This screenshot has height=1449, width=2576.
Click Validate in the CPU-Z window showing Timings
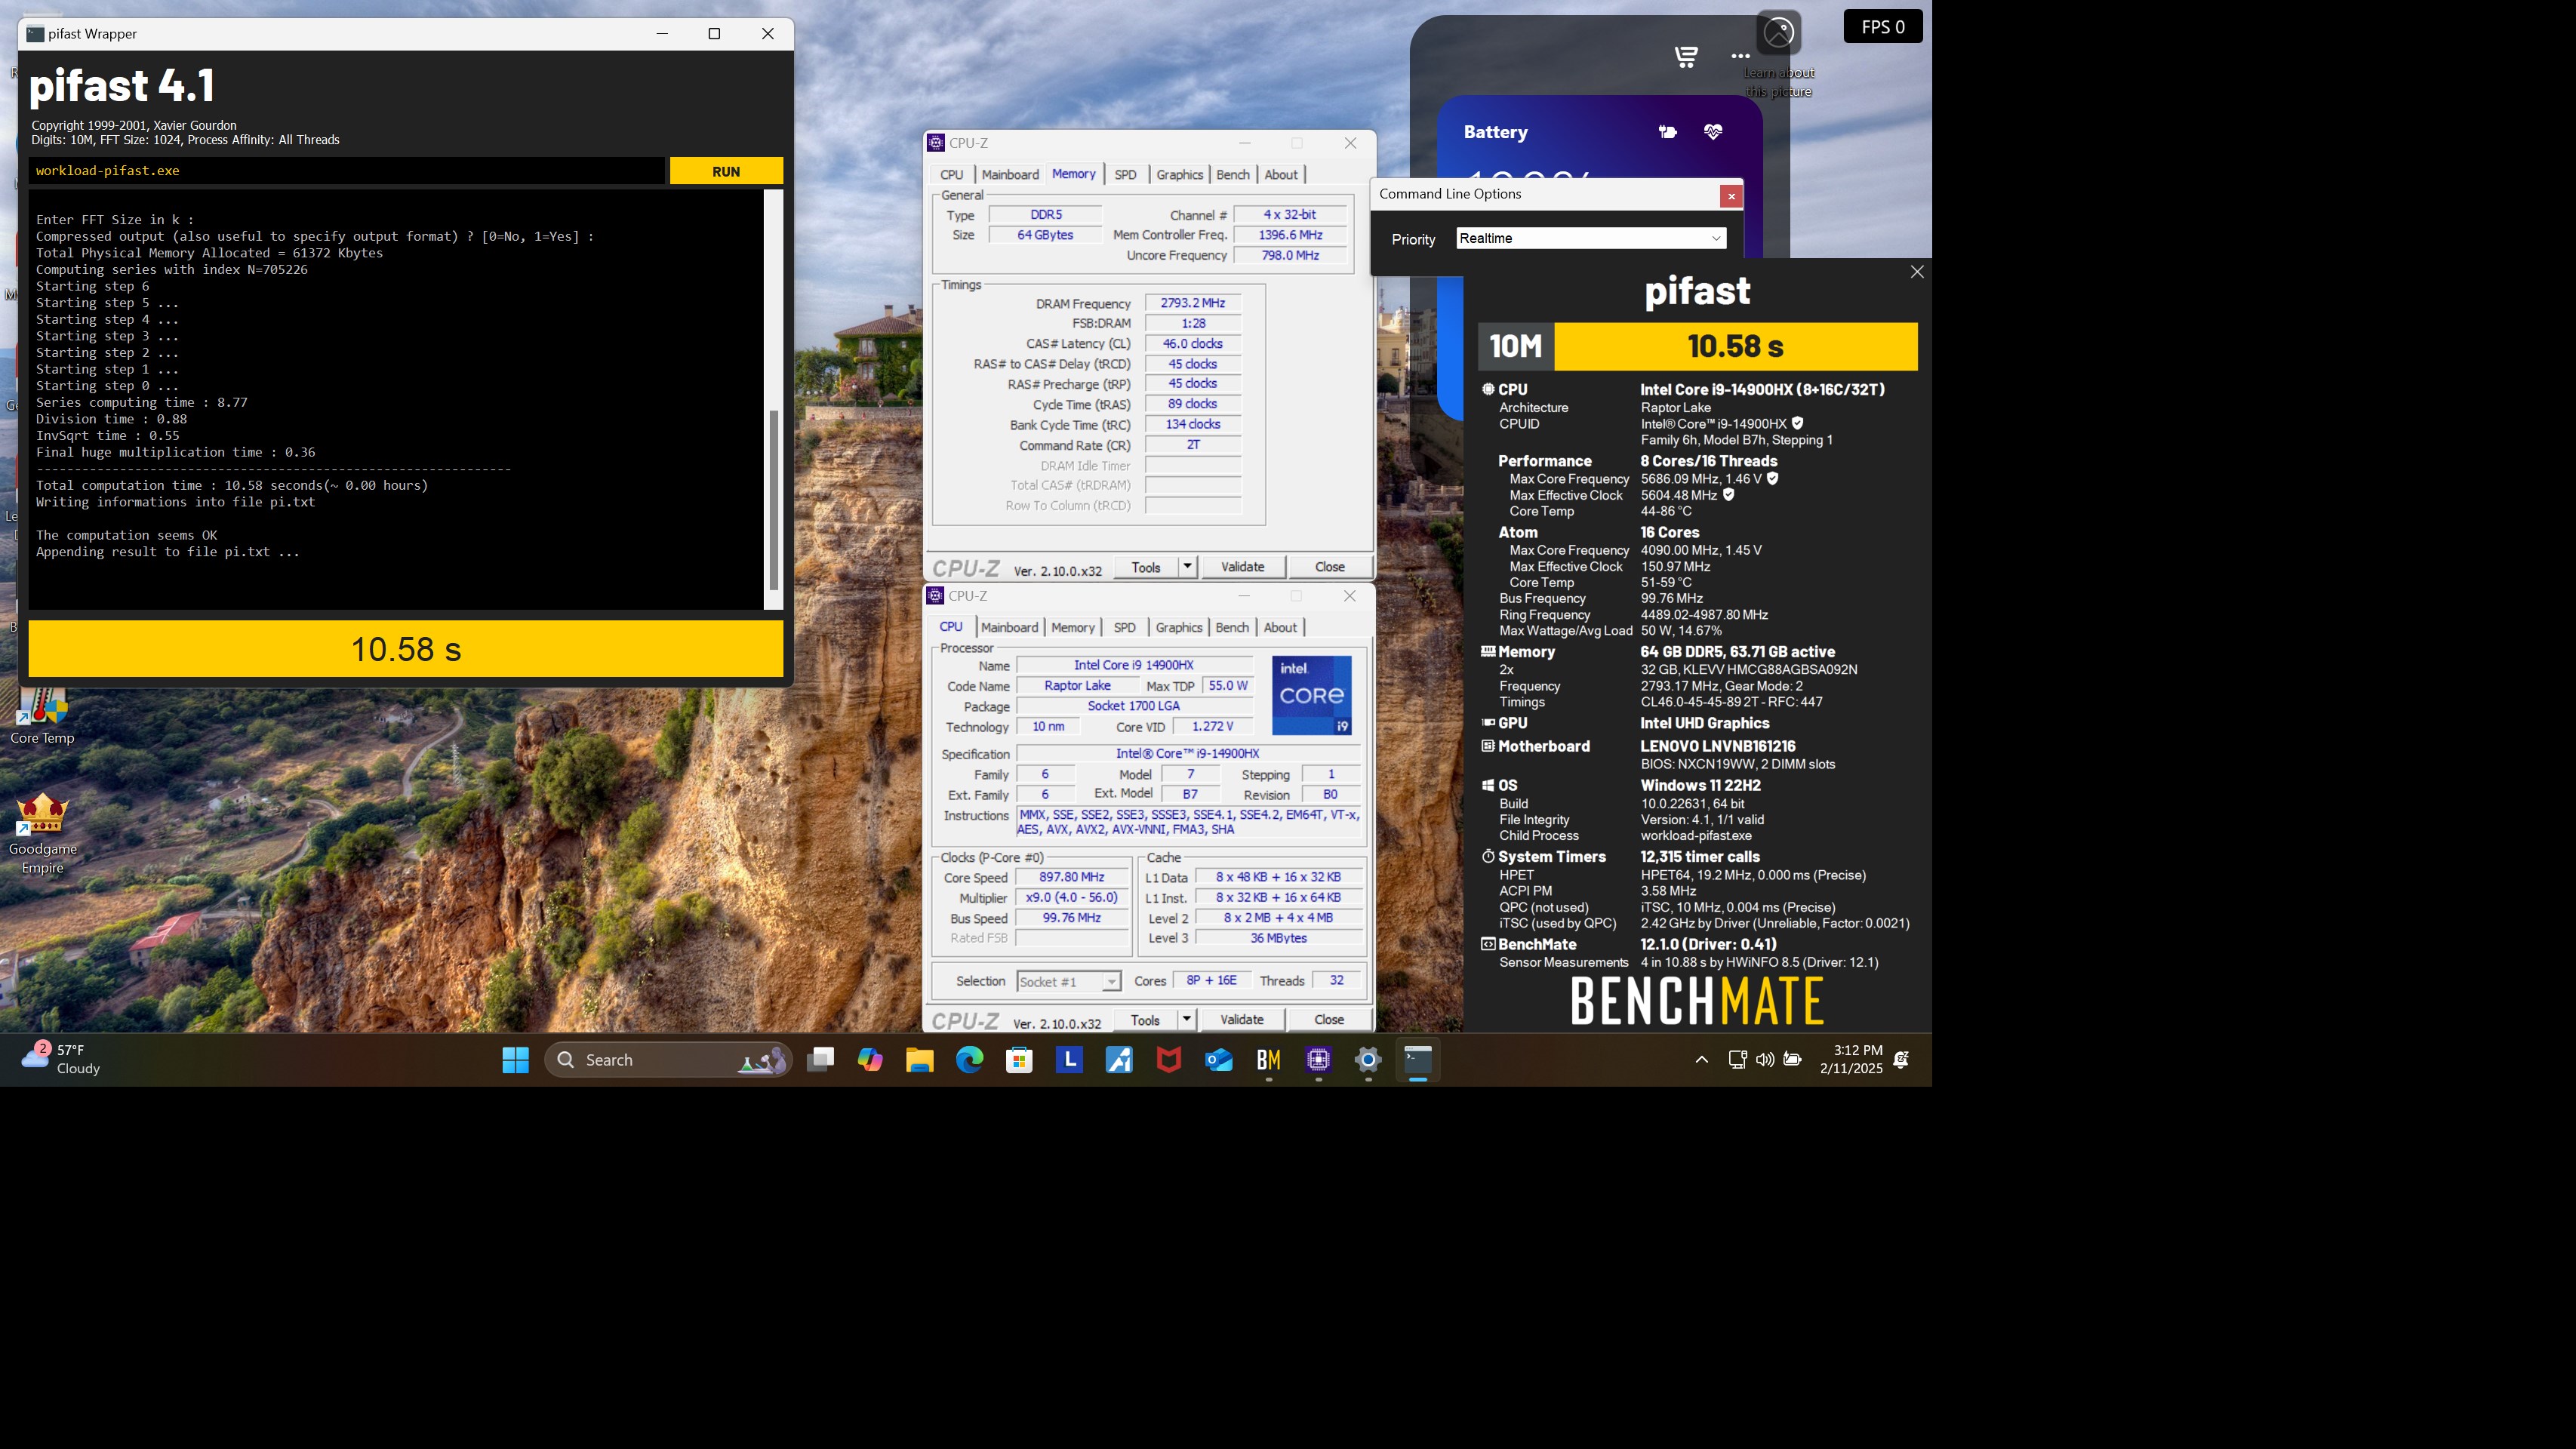pos(1242,567)
